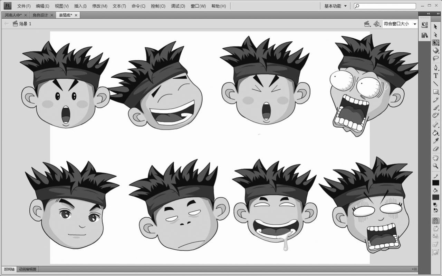The height and width of the screenshot is (276, 442).
Task: Select the Pen tool
Action: click(435, 68)
